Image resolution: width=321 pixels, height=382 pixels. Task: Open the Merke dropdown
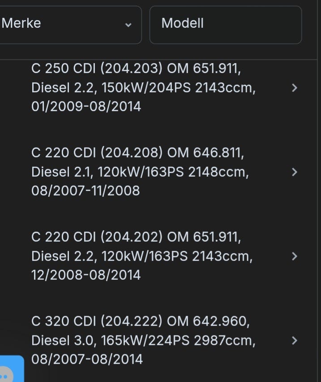[x=67, y=24]
